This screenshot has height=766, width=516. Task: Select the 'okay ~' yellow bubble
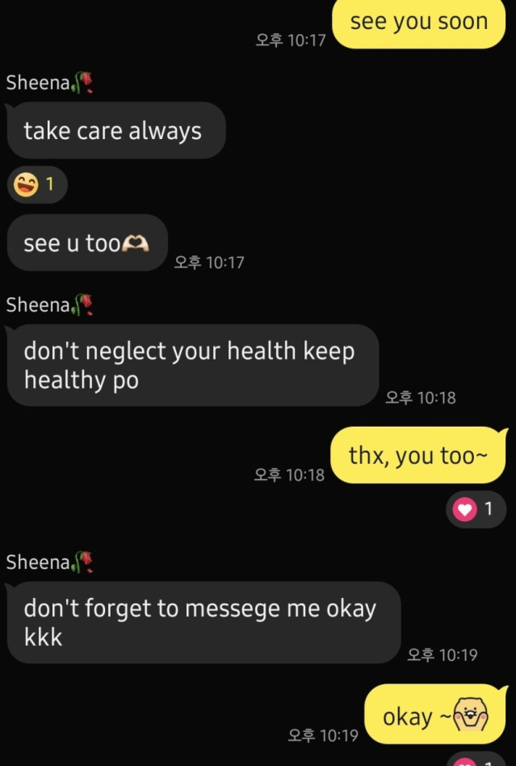[x=435, y=714]
